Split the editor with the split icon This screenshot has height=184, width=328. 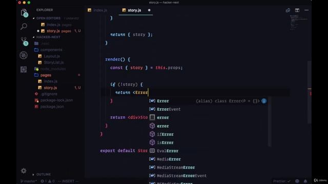297,10
